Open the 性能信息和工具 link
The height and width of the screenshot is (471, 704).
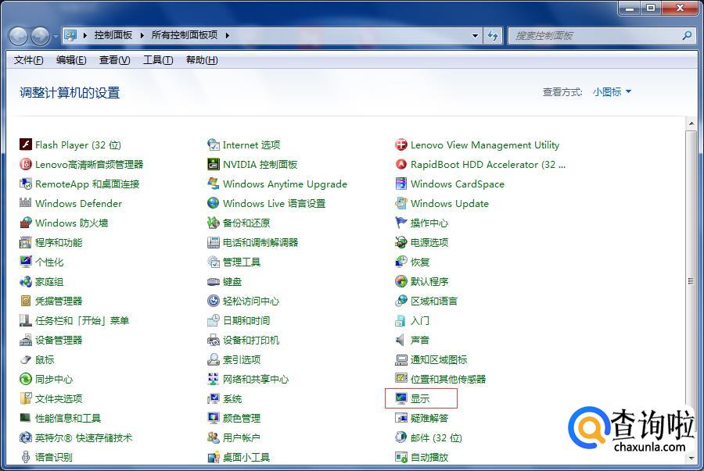(68, 418)
